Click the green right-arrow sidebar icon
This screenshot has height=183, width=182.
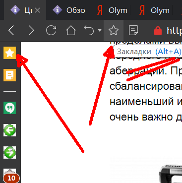(10, 152)
